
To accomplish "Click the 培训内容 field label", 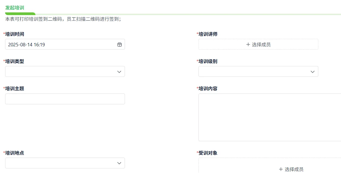I will coord(208,89).
